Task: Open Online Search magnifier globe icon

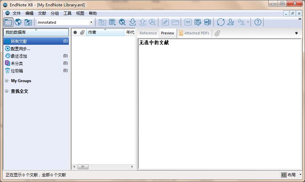Action: (122, 22)
